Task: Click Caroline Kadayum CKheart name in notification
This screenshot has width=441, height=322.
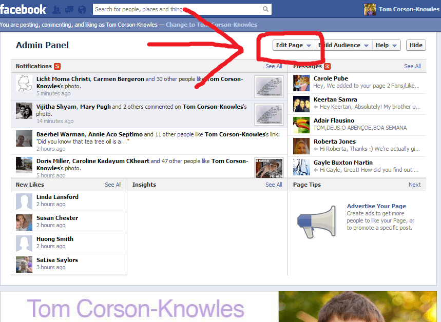Action: pos(111,161)
